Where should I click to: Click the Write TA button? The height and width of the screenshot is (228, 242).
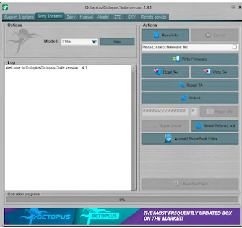[215, 72]
